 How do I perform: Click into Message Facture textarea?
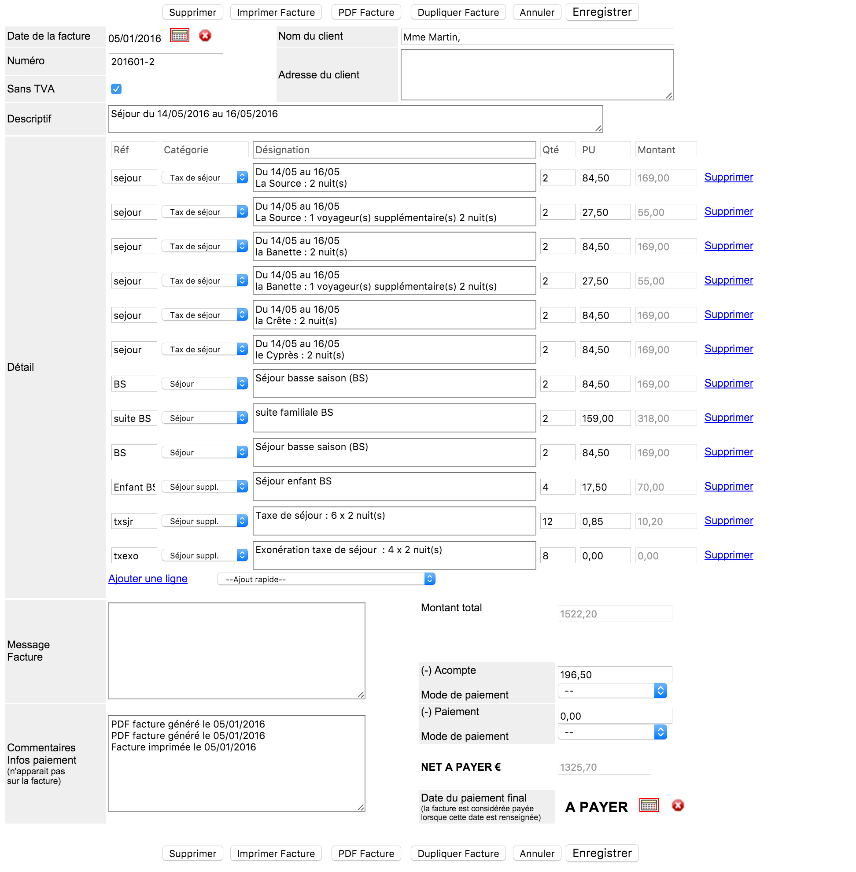(236, 651)
